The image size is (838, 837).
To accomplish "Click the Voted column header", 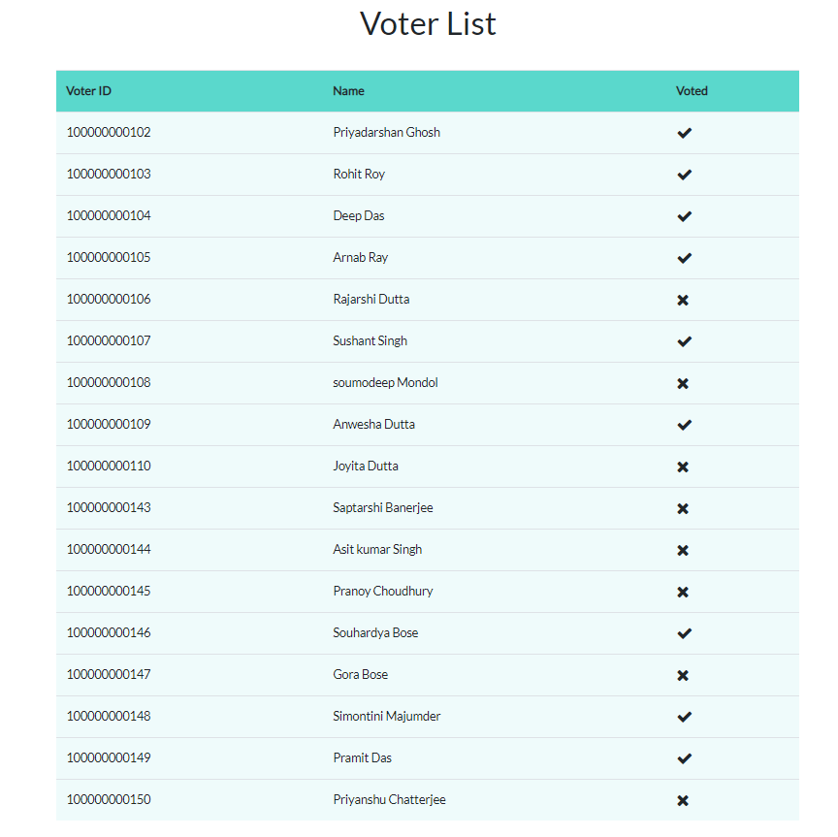I will coord(692,91).
